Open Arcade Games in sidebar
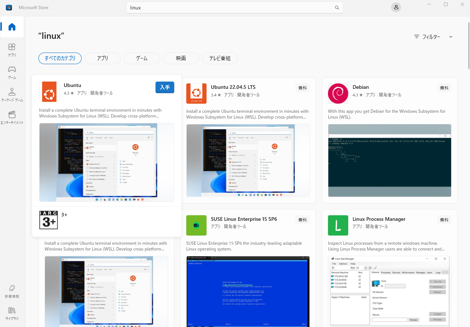 point(12,94)
